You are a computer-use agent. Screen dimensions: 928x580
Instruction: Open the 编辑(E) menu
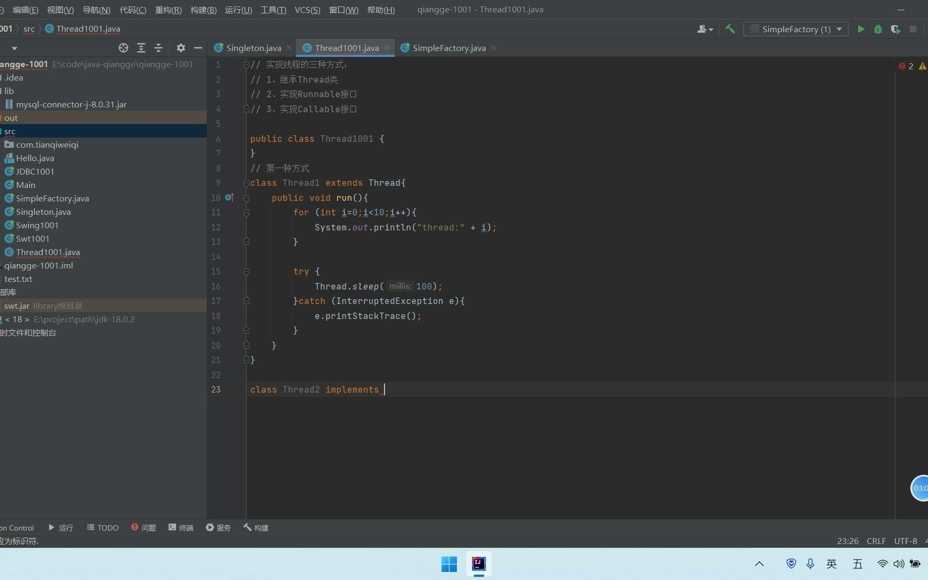pyautogui.click(x=25, y=10)
